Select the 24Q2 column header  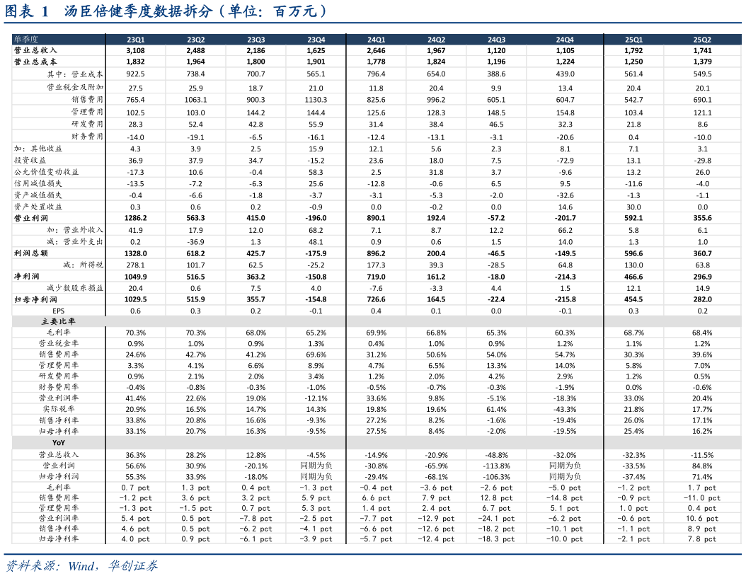click(436, 40)
